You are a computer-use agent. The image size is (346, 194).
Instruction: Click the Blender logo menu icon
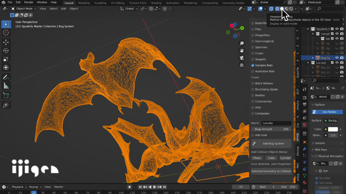(3, 3)
